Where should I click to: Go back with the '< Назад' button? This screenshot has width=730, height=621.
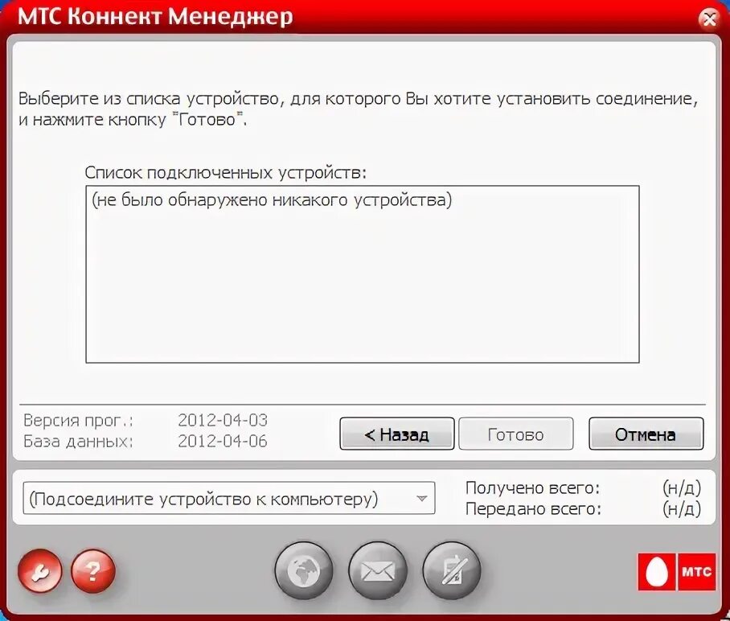(x=396, y=434)
